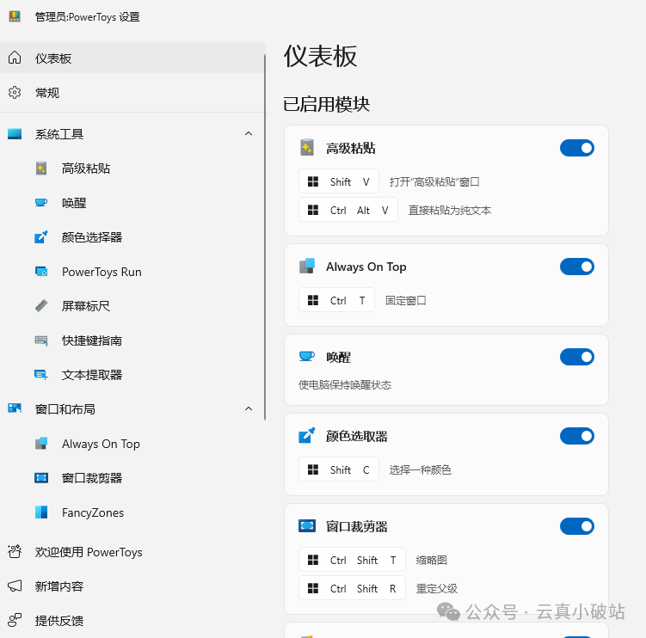Go to the 仪表板 navigation item
The image size is (646, 638).
(132, 58)
